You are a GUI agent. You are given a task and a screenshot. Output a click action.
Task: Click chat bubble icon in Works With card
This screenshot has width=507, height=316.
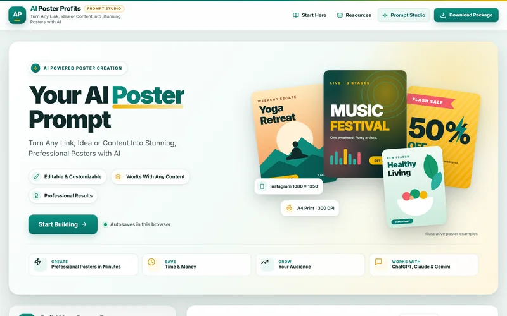(x=378, y=262)
